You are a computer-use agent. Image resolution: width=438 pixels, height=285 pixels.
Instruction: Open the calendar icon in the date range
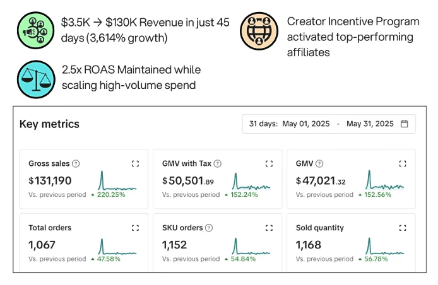[x=405, y=124]
